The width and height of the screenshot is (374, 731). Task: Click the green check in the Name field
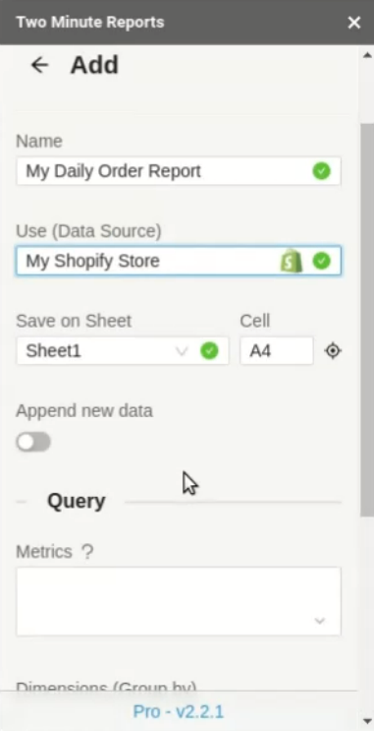click(321, 171)
